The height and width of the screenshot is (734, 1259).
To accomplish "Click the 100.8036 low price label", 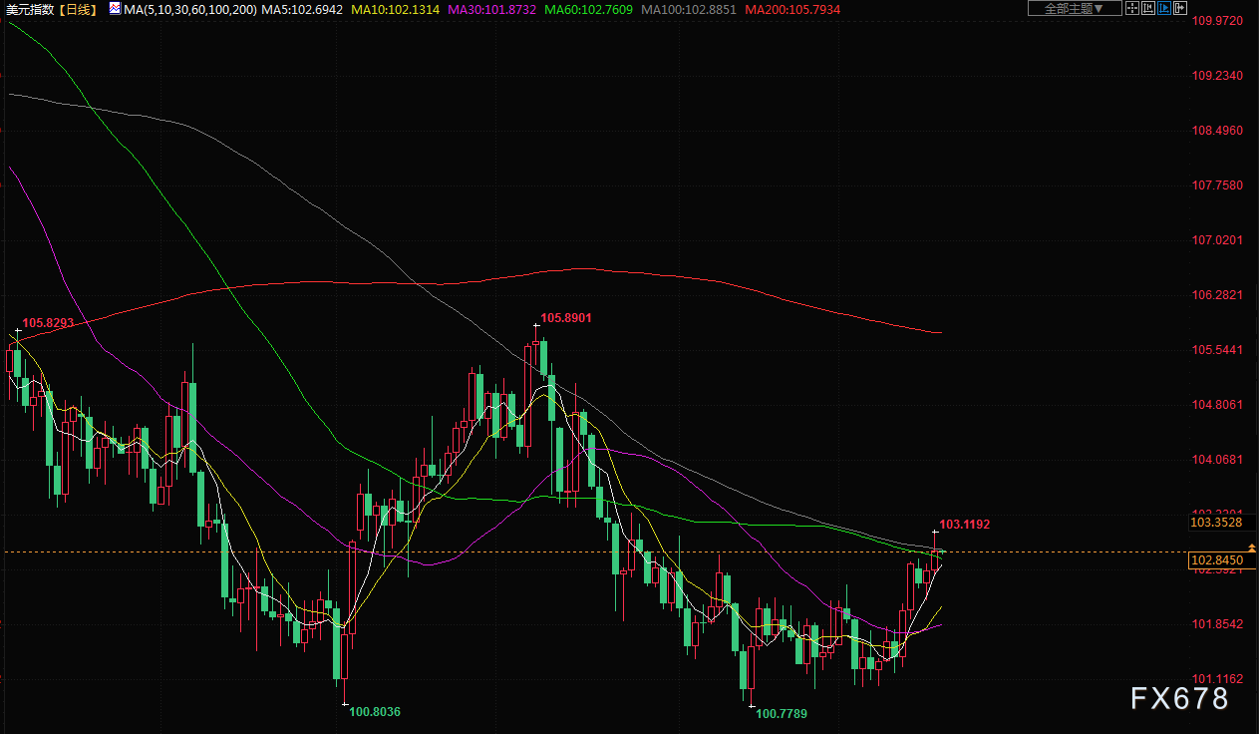I will (375, 712).
